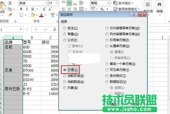
Task: Apply the Fill Color bucket icon
Action: (x=33, y=15)
